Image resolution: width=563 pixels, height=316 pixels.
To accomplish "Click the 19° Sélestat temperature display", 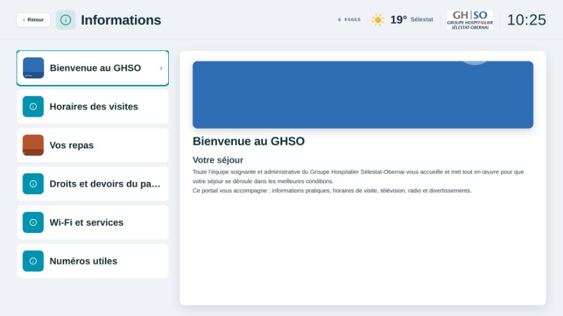I will coord(411,20).
